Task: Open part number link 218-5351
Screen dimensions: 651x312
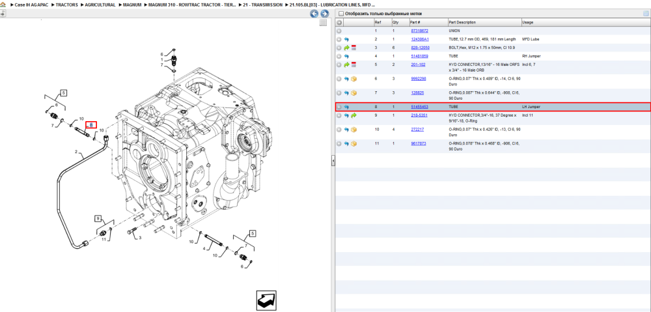Action: pyautogui.click(x=419, y=115)
